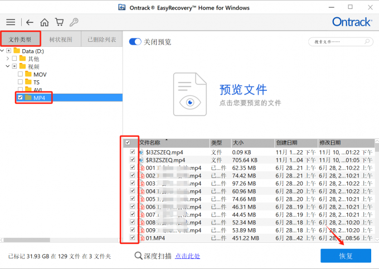The height and width of the screenshot is (269, 379).
Task: Expand the 其他 tree node
Action: [x=8, y=59]
